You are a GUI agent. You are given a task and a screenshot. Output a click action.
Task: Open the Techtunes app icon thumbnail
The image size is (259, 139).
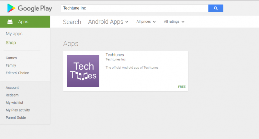pos(83,71)
